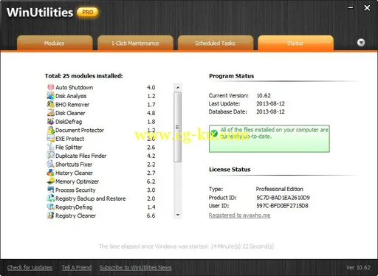Click the Professional Edition license type text

(280, 189)
